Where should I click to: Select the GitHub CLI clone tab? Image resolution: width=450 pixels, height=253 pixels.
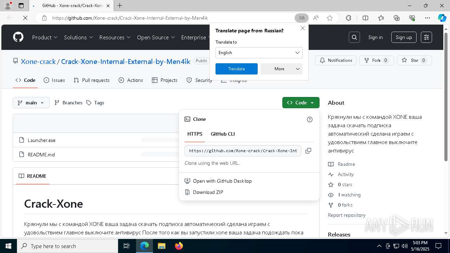coord(223,134)
